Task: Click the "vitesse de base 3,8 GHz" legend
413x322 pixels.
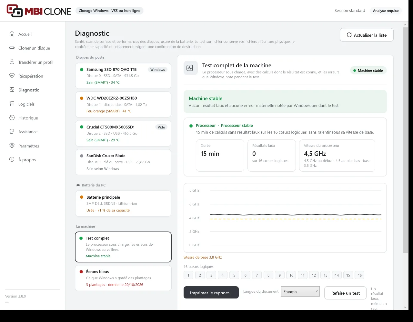Action: [x=203, y=257]
